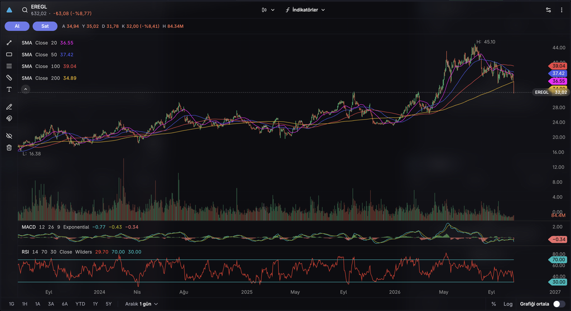Open the chart settings sliders icon
The height and width of the screenshot is (311, 571).
point(549,10)
